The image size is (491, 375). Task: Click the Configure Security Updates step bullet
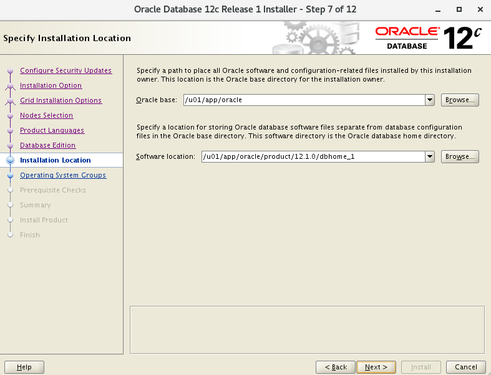coord(11,71)
